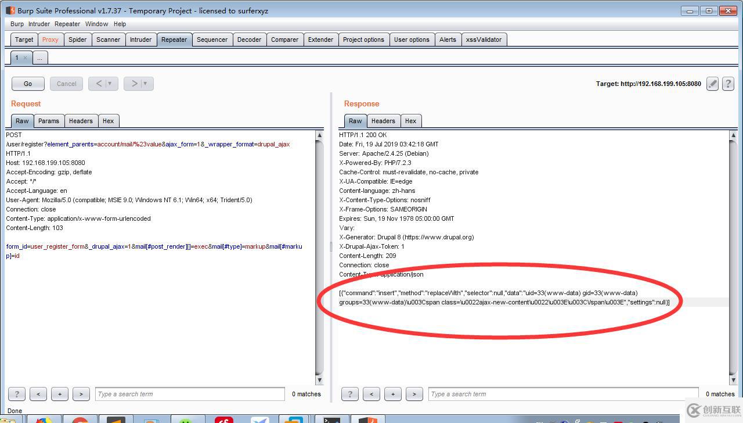Image resolution: width=743 pixels, height=423 pixels.
Task: Click the 'X-Powered-By: PHP/7.2.3' response line
Action: pos(375,163)
